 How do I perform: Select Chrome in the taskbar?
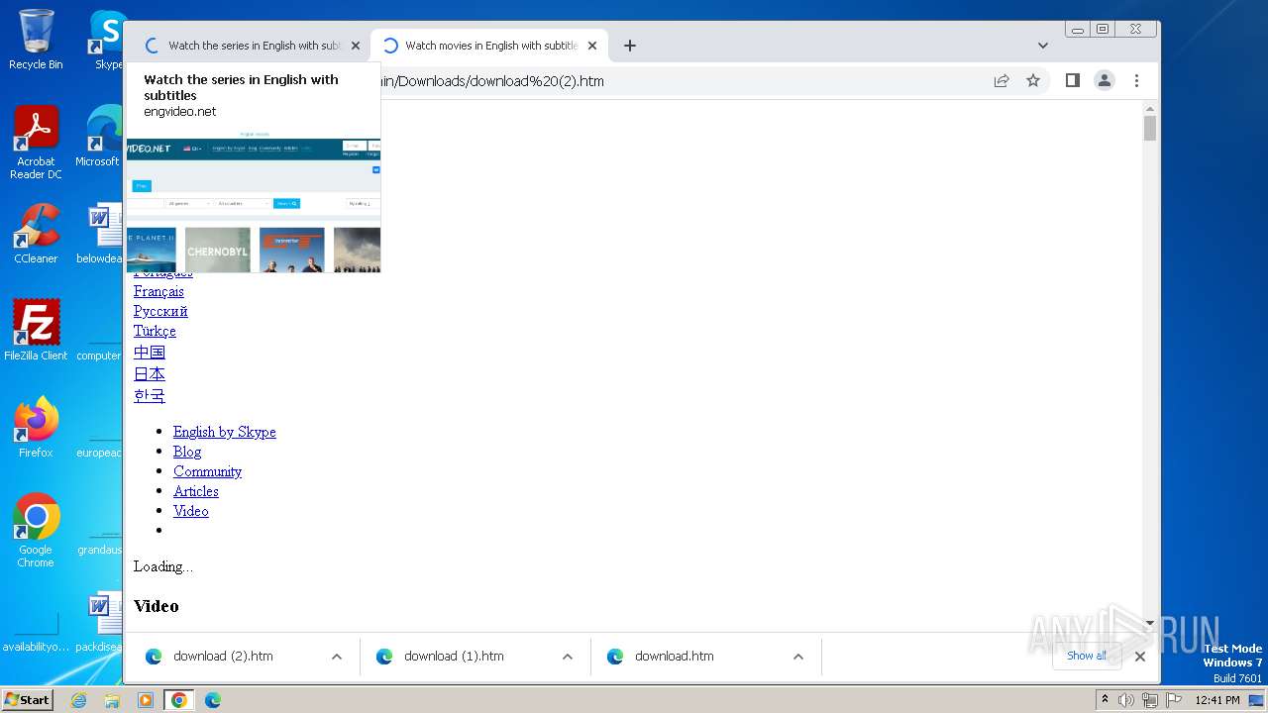point(178,700)
